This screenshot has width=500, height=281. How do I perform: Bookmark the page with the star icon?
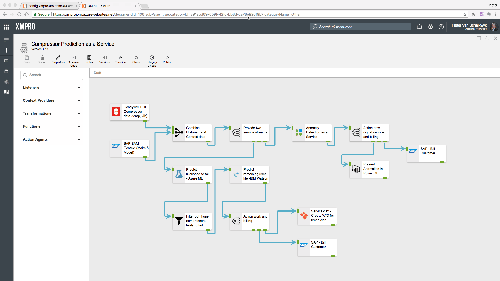pos(465,14)
